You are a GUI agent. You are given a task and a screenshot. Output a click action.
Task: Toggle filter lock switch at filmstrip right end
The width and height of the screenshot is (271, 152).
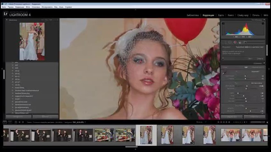267,122
